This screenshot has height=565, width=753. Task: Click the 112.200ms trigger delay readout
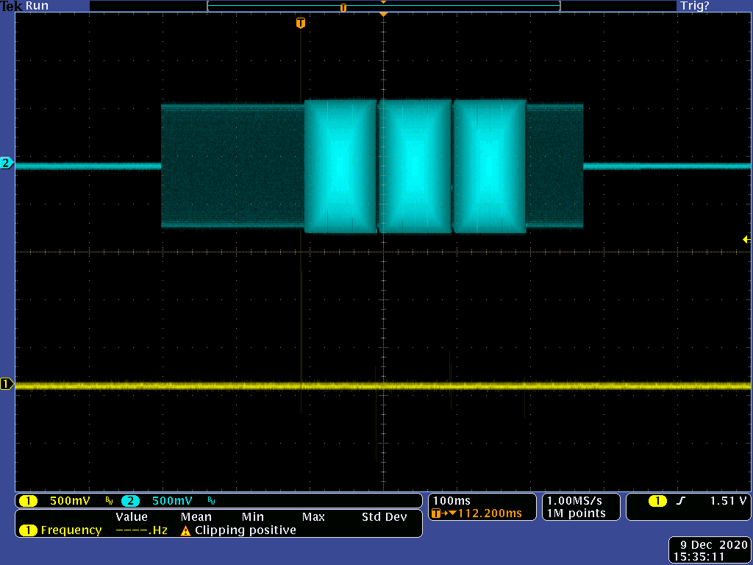pyautogui.click(x=489, y=514)
